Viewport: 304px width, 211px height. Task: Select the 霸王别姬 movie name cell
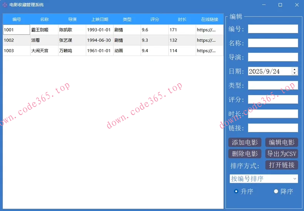tap(44, 30)
